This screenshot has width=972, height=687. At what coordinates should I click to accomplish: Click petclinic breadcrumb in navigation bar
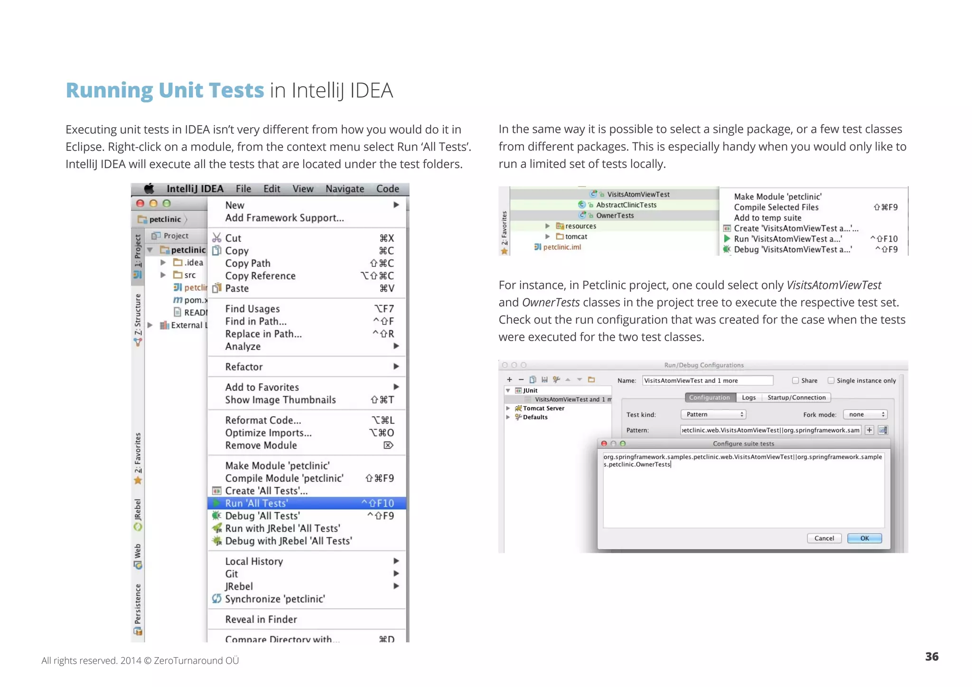[x=160, y=219]
